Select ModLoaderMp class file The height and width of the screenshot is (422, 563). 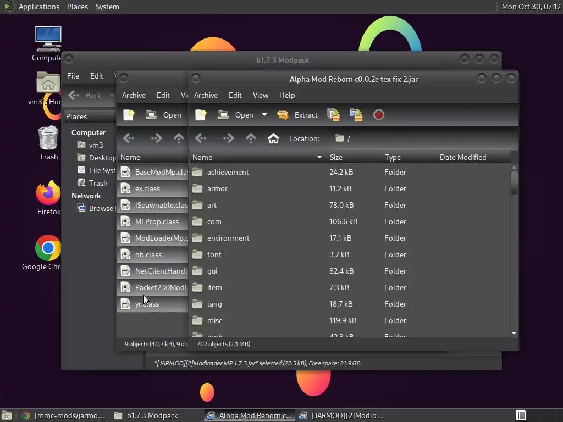(153, 238)
